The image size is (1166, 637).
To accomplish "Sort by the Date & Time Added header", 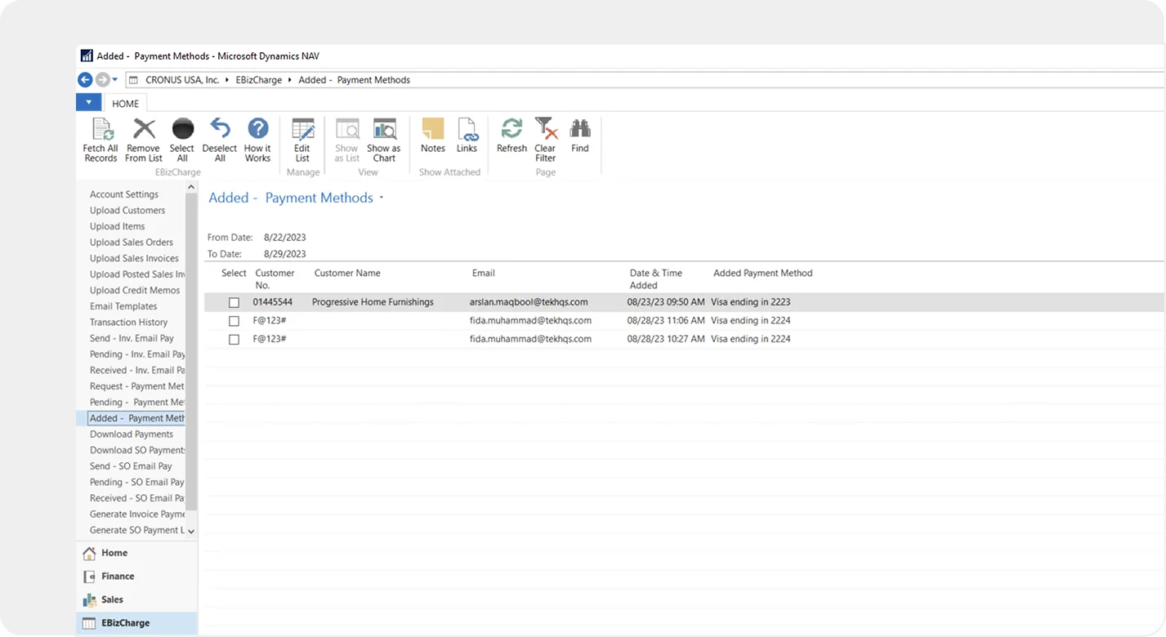I will coord(656,279).
